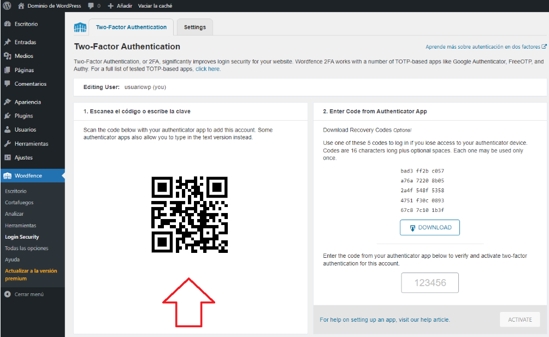549x337 pixels.
Task: Open Analizar submenu item
Action: tap(14, 214)
